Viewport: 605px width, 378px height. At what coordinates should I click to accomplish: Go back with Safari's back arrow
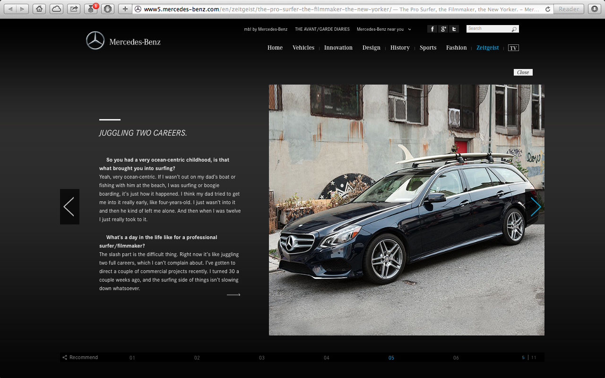pyautogui.click(x=10, y=9)
